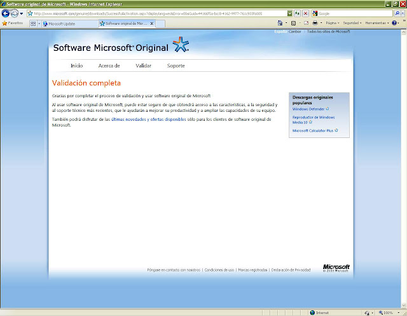This screenshot has height=316, width=407.
Task: Open the zoom level dropdown arrow
Action: click(x=398, y=313)
